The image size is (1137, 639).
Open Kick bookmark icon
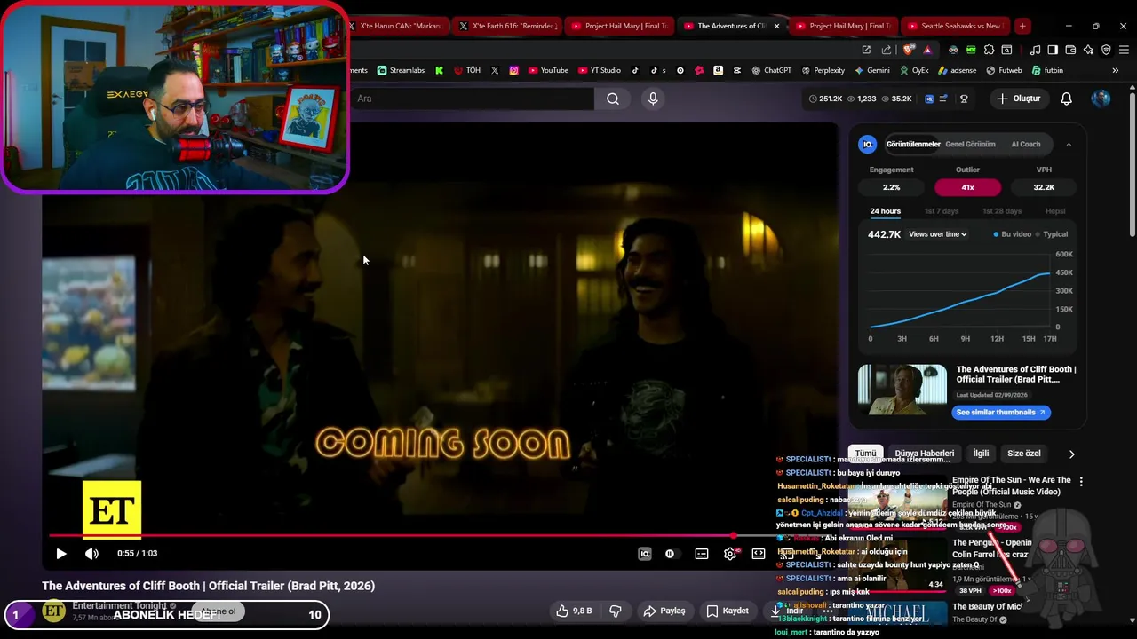(x=439, y=70)
